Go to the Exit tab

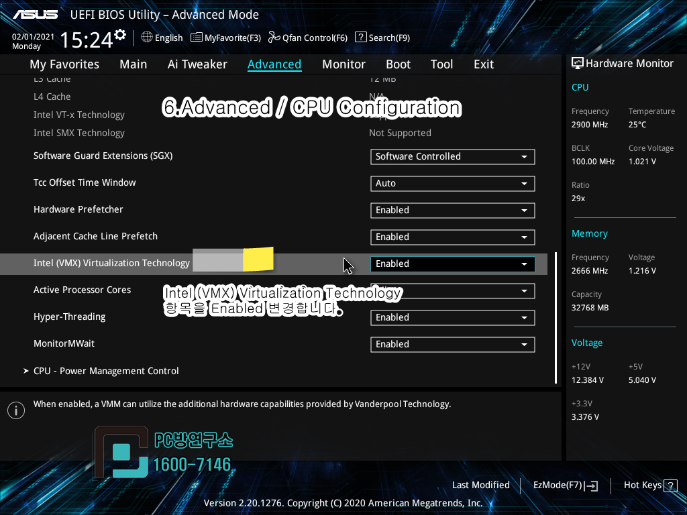pos(484,64)
